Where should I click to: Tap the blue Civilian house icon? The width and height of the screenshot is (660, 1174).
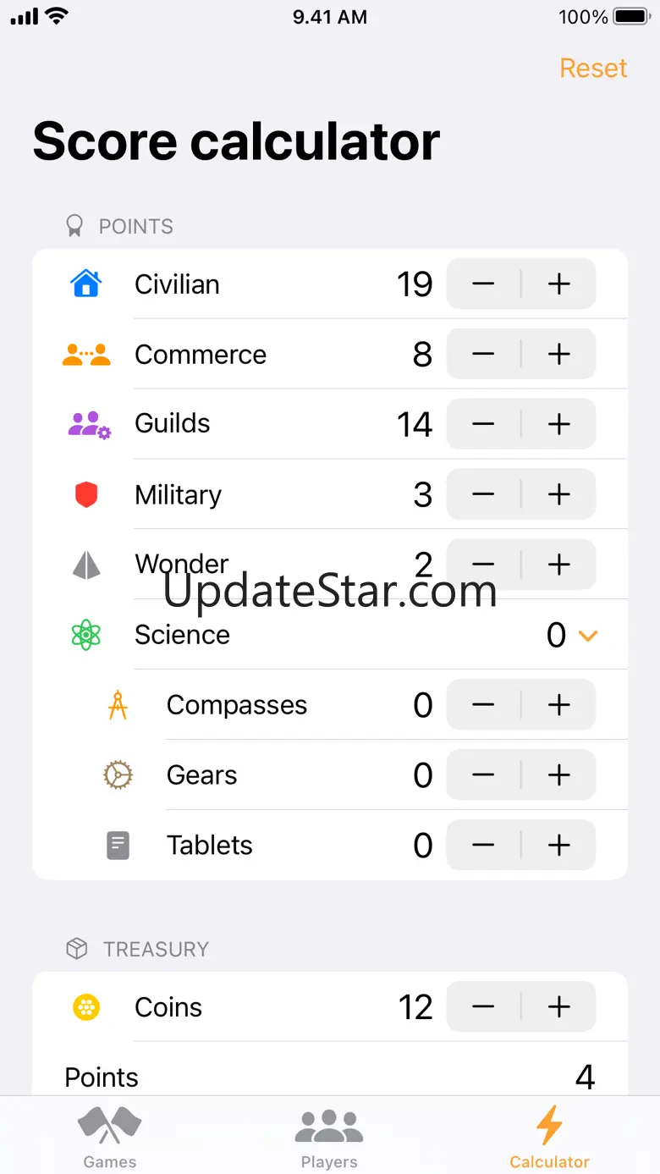[86, 284]
